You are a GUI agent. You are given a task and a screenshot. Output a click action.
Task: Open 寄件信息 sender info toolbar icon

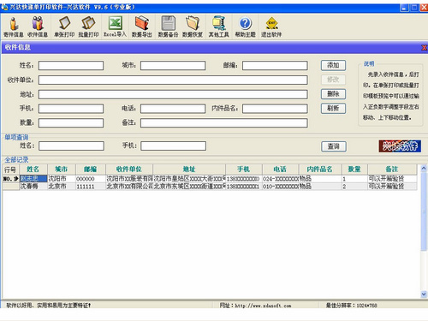14,27
